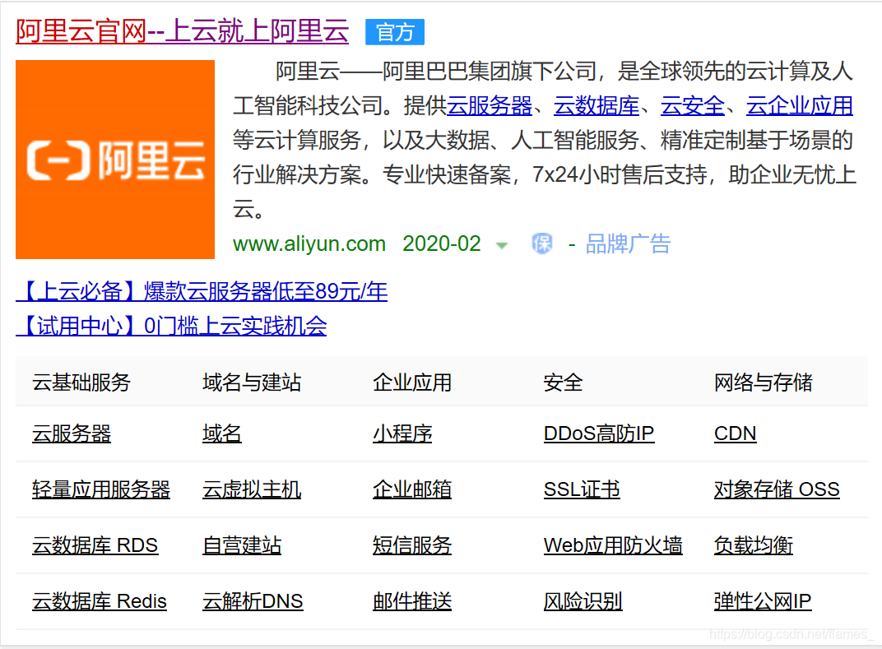882x649 pixels.
Task: Click the 2020-02 date text
Action: pos(442,244)
